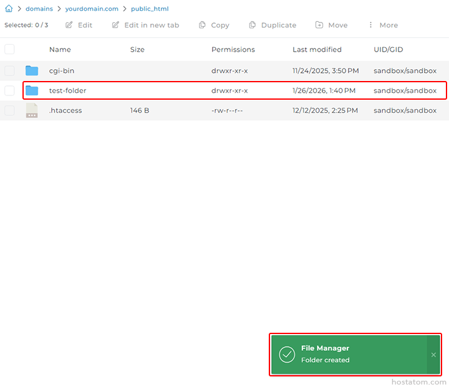Tick the .htaccess file checkbox

(9, 110)
